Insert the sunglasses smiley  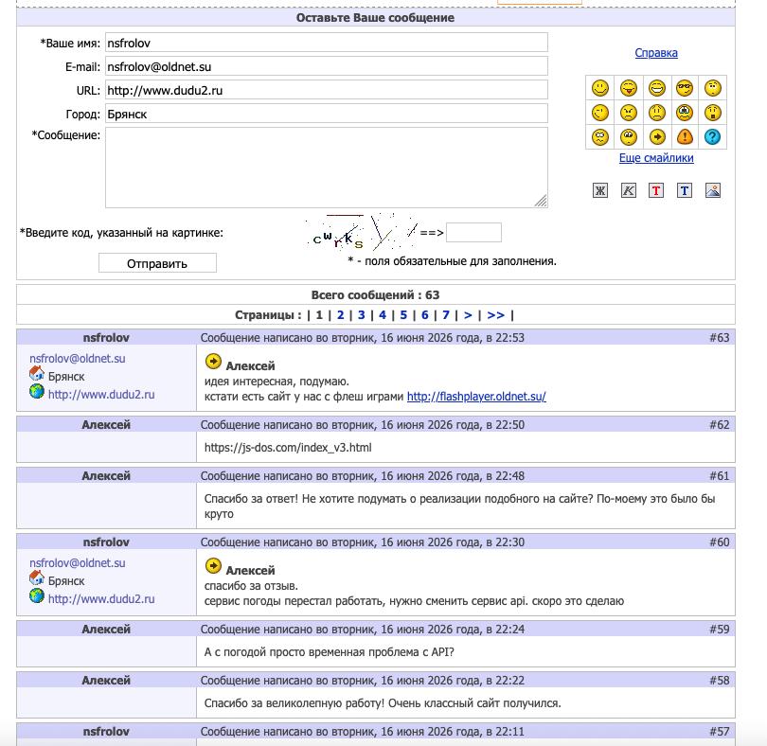tap(685, 89)
